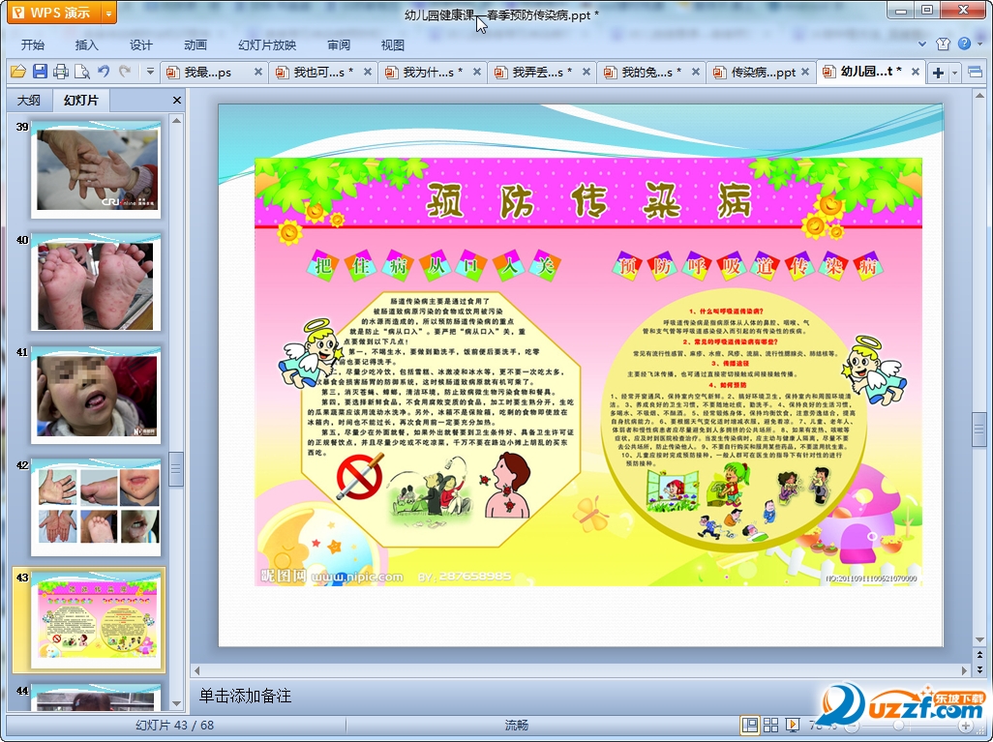The height and width of the screenshot is (742, 993).
Task: Click the 幻灯片 43 / 68 status text
Action: click(x=175, y=725)
